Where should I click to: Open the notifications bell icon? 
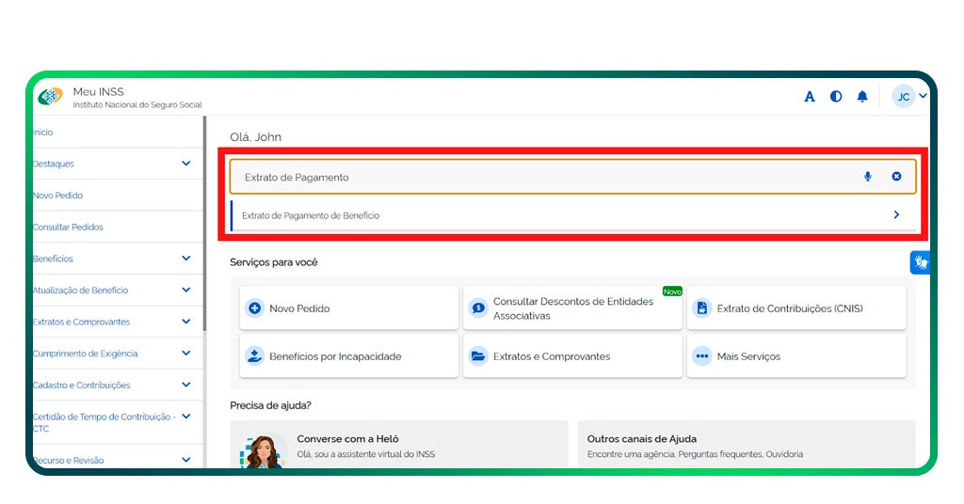coord(862,97)
